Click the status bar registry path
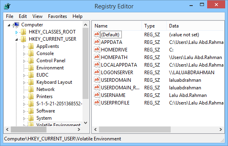Viewport: 228px width, 146px height. coord(63,139)
